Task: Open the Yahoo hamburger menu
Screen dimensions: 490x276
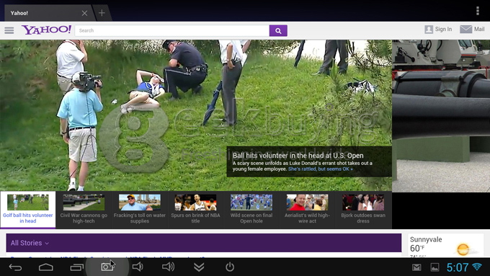Action: 9,30
